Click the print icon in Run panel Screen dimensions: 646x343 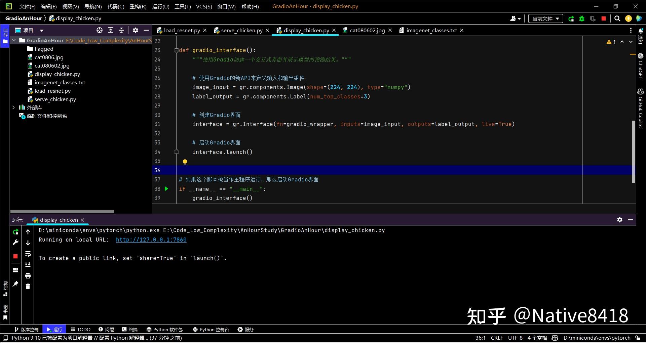click(28, 276)
